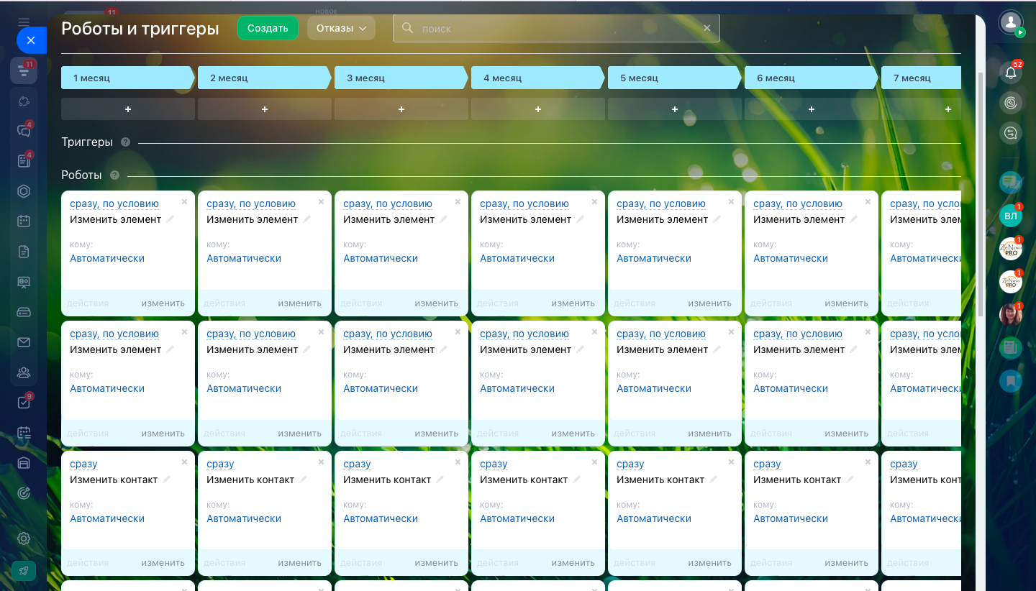
Task: Add a trigger under '2 месяц' stage
Action: click(265, 109)
